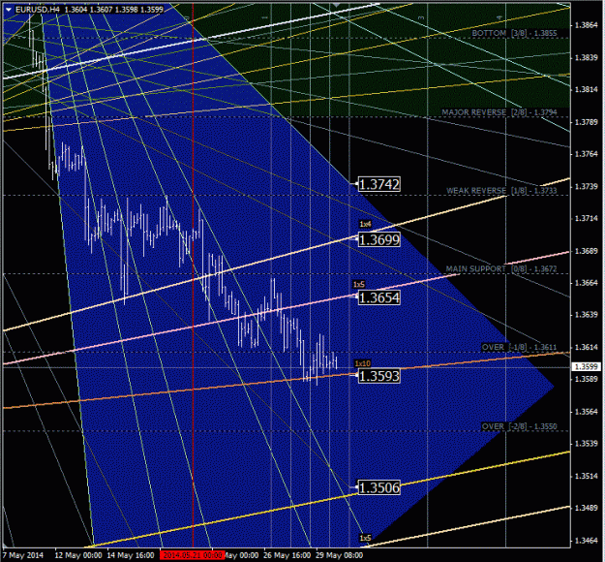
Task: Click the 1x4 fan line label
Action: click(365, 224)
